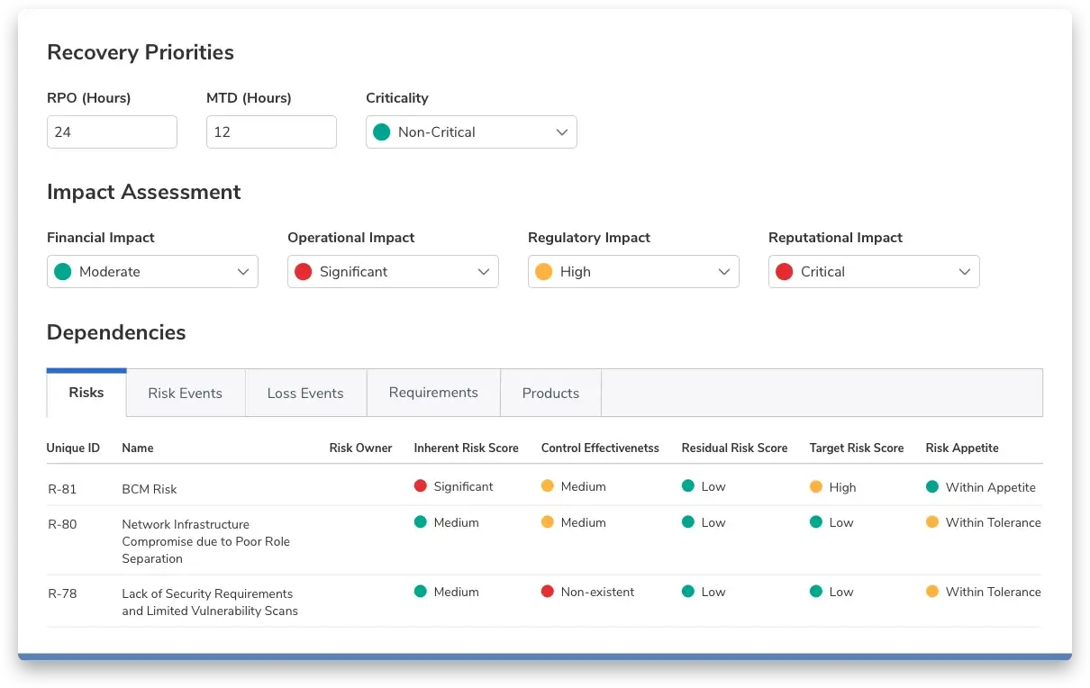
Task: Open the Criticality dropdown
Action: [x=471, y=132]
